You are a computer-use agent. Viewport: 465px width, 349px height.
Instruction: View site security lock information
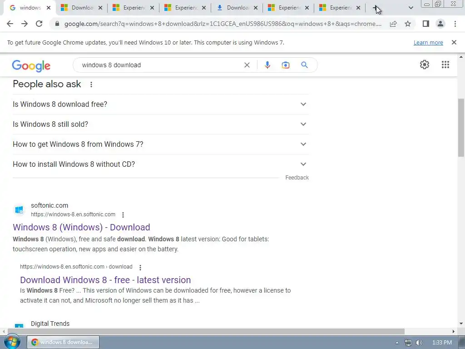(57, 24)
